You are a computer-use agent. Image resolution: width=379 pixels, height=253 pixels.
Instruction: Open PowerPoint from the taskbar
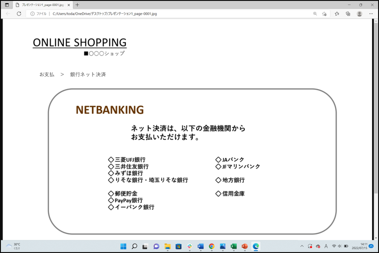244,246
